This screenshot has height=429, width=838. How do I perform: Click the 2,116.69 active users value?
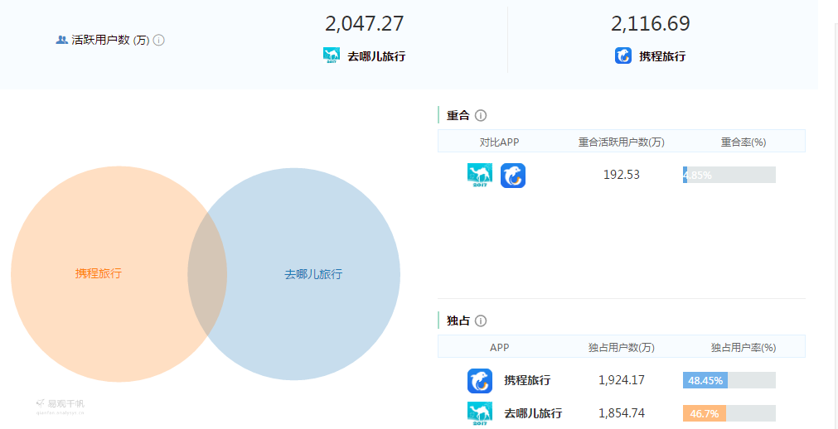click(x=651, y=24)
